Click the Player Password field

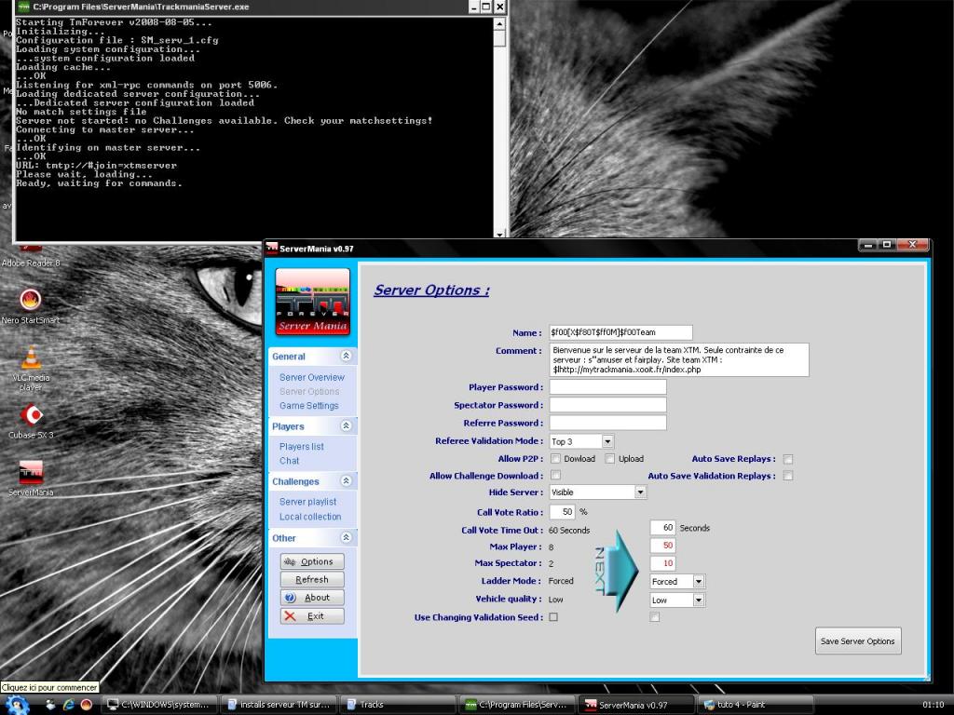pyautogui.click(x=607, y=387)
